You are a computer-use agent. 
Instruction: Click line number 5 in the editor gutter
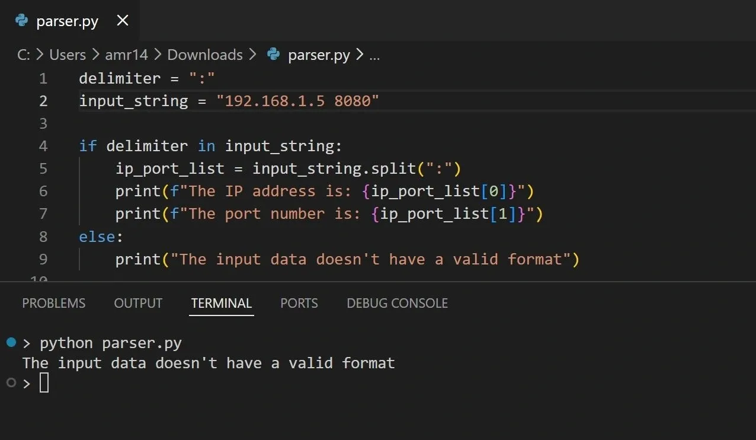click(43, 168)
